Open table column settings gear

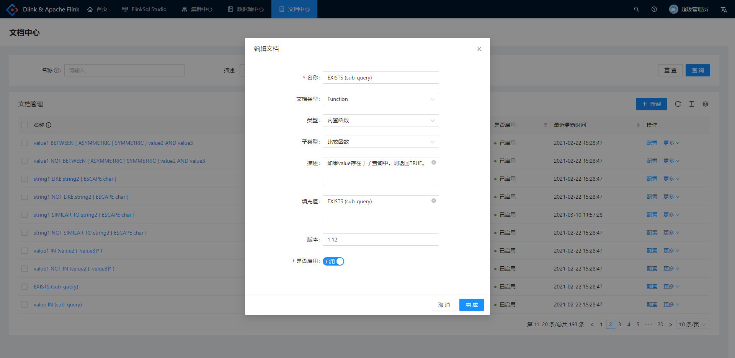tap(706, 104)
